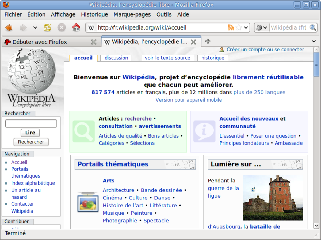Go back with the Back arrow
The image size is (321, 240).
[x=9, y=27]
